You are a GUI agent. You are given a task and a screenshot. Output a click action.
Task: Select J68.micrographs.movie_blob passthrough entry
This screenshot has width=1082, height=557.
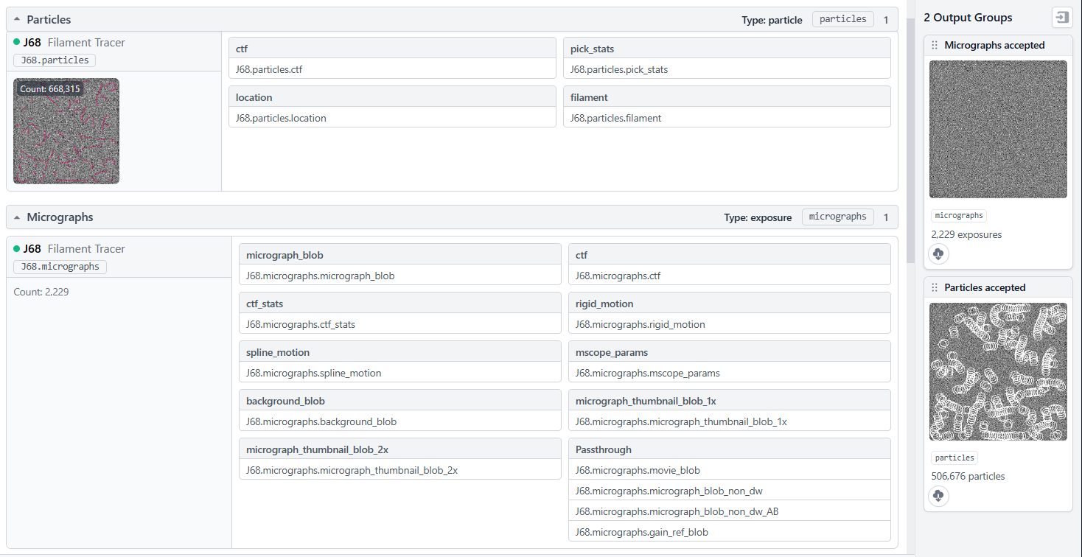[x=728, y=470]
